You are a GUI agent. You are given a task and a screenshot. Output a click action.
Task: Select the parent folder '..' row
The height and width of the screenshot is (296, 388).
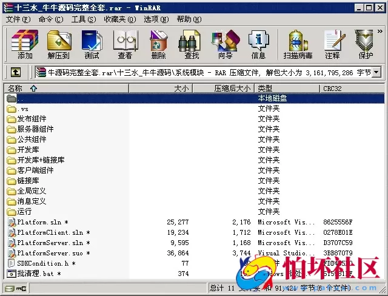click(195, 98)
